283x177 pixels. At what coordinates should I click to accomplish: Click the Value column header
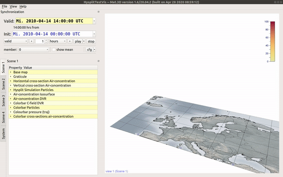pos(28,67)
